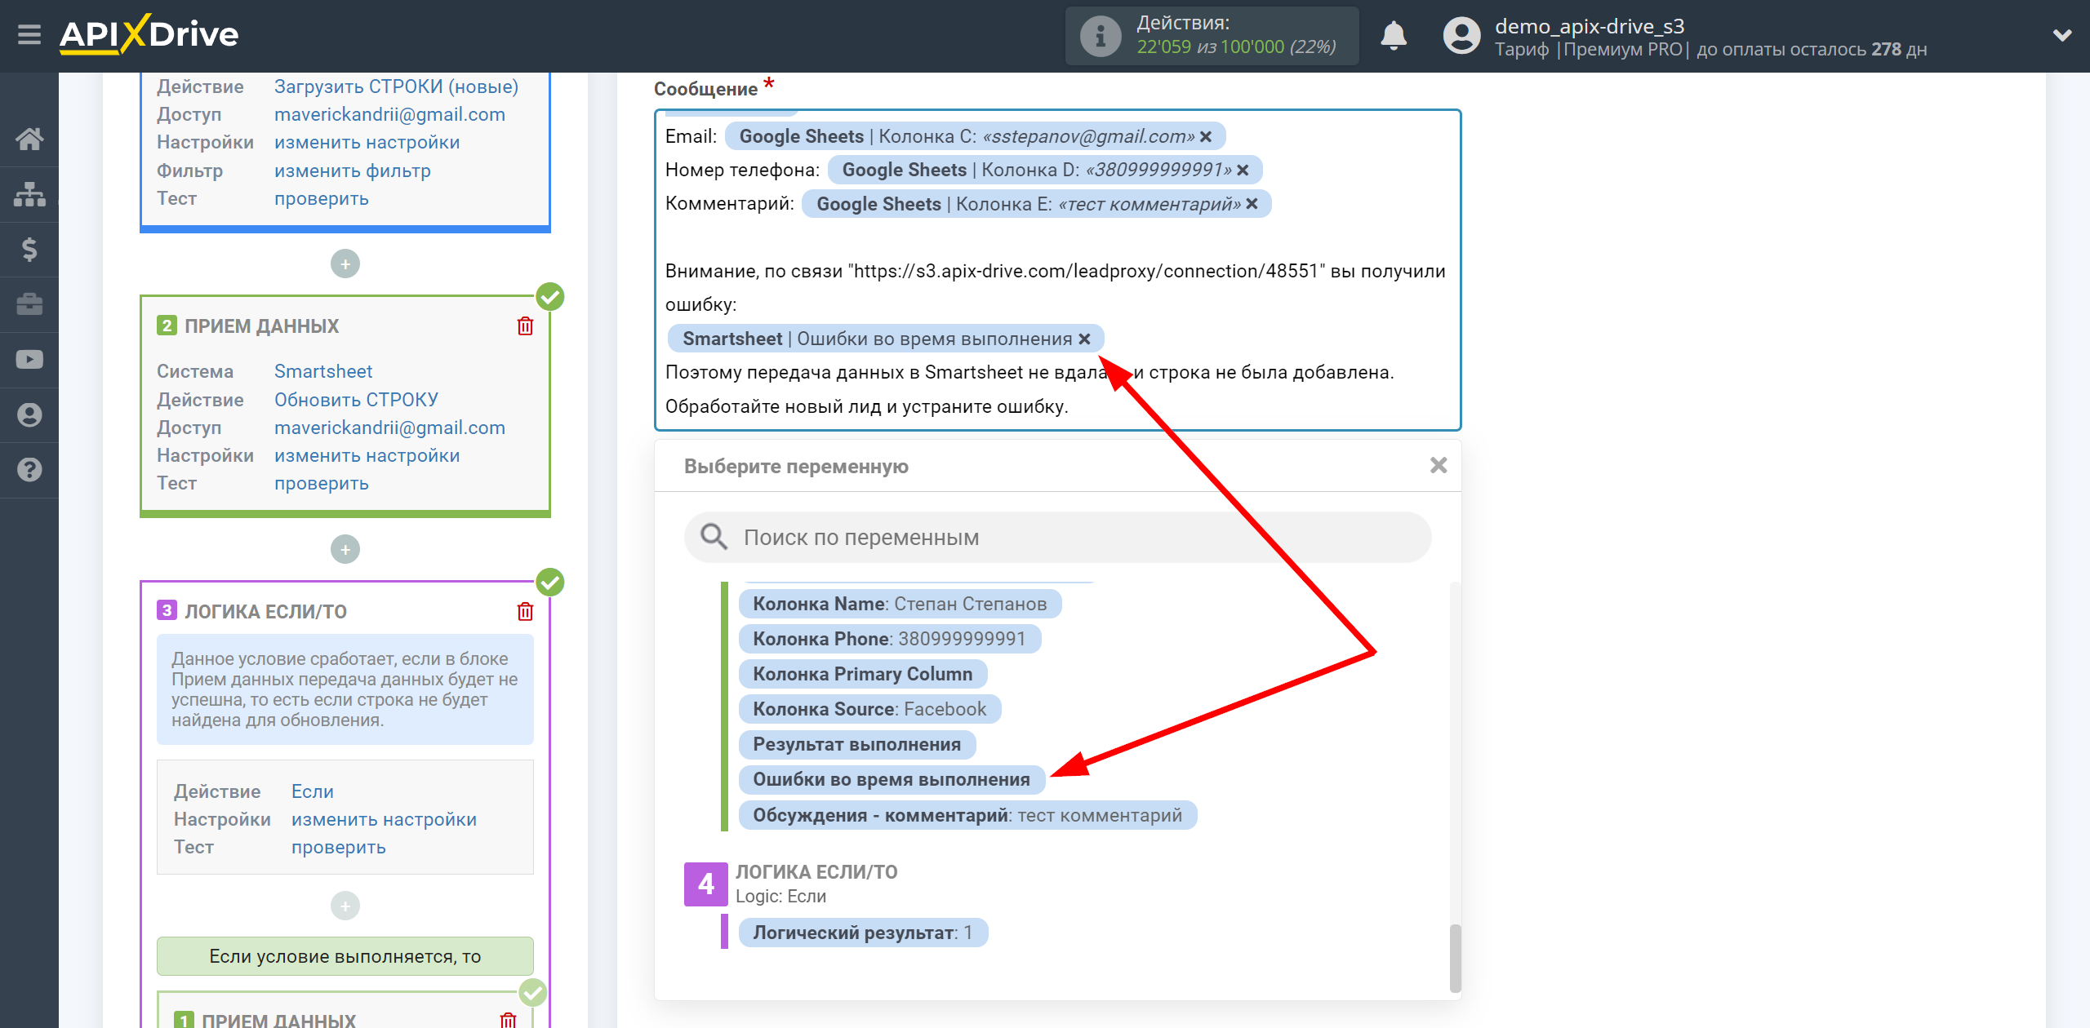This screenshot has width=2090, height=1028.
Task: Open the logic Если action link
Action: [x=312, y=791]
